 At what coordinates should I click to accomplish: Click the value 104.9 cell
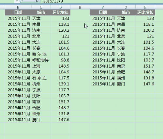[x=61, y=72]
